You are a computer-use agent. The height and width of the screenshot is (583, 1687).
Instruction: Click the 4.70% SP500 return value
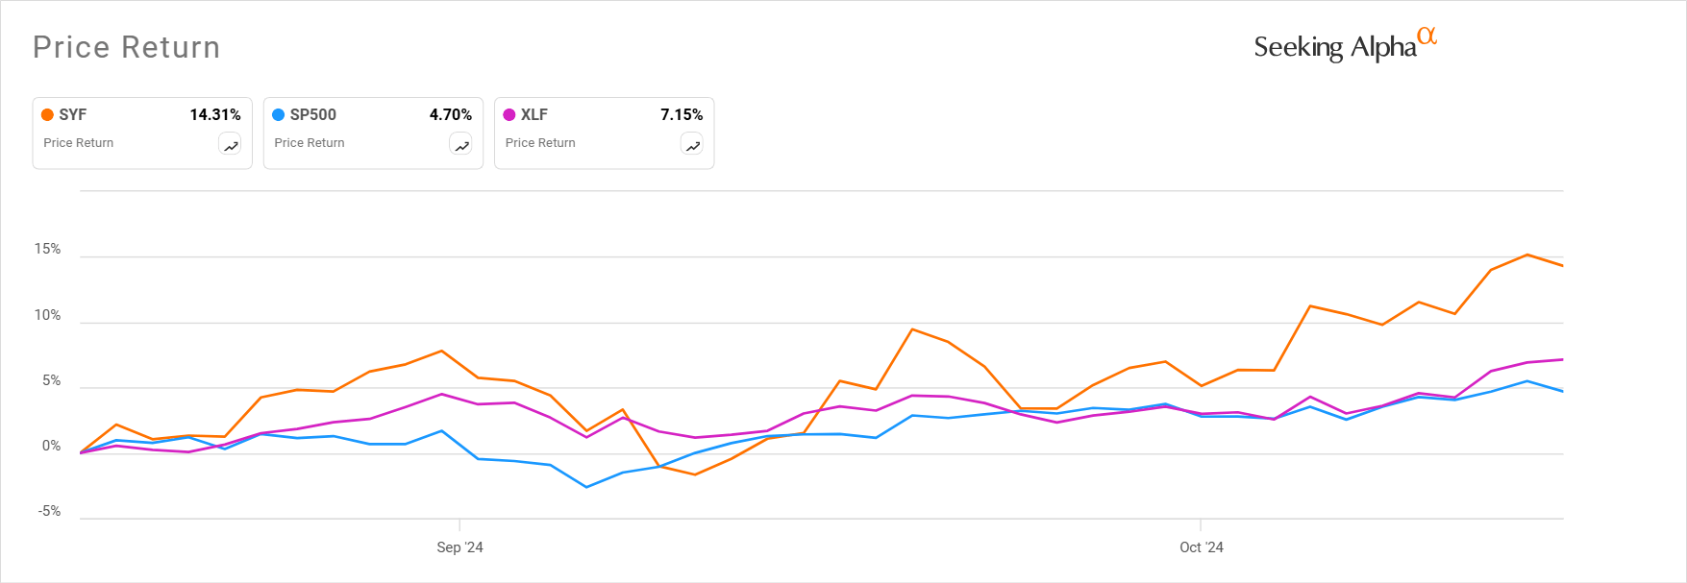point(451,115)
